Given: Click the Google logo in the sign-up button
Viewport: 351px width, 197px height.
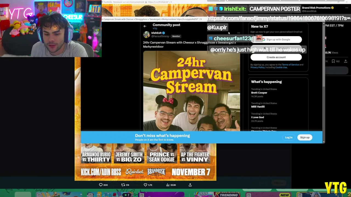Looking at the screenshot, I should click(264, 39).
